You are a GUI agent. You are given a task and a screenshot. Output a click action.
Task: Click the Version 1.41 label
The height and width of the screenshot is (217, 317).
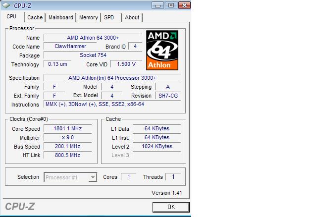click(166, 193)
